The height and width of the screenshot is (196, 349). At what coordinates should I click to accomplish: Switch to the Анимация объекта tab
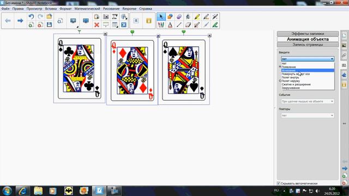(308, 39)
